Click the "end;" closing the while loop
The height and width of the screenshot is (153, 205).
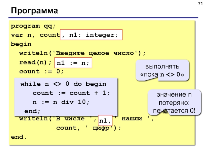(32, 111)
